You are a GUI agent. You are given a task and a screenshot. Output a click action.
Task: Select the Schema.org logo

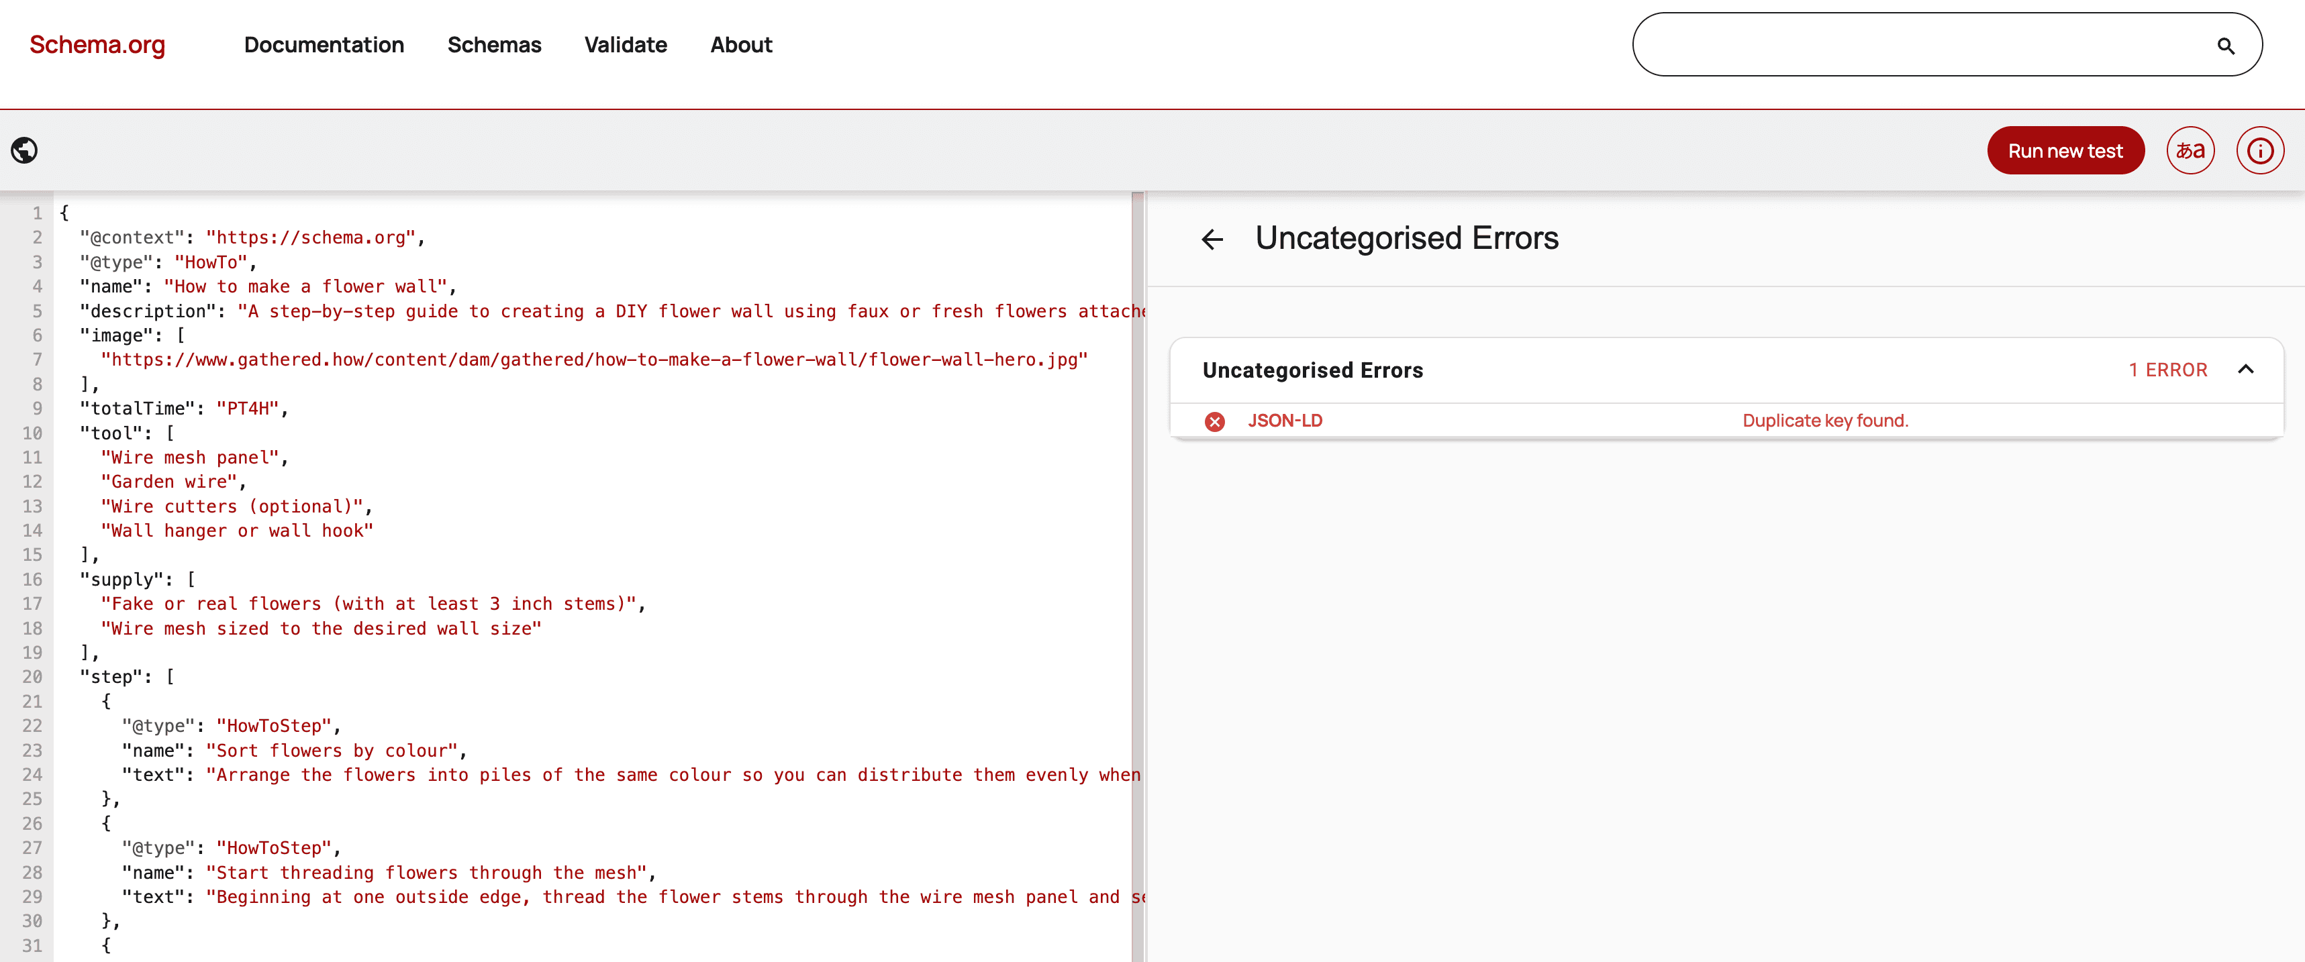(x=97, y=45)
